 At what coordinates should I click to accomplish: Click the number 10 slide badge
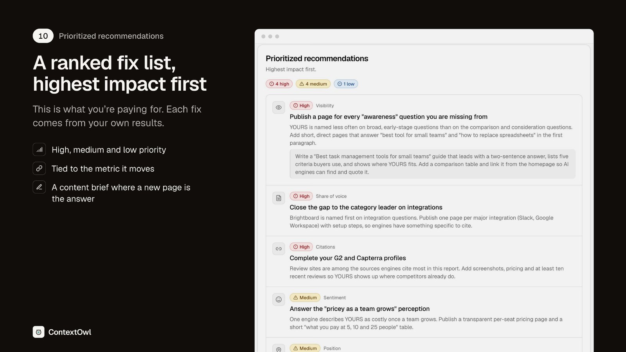click(x=43, y=36)
